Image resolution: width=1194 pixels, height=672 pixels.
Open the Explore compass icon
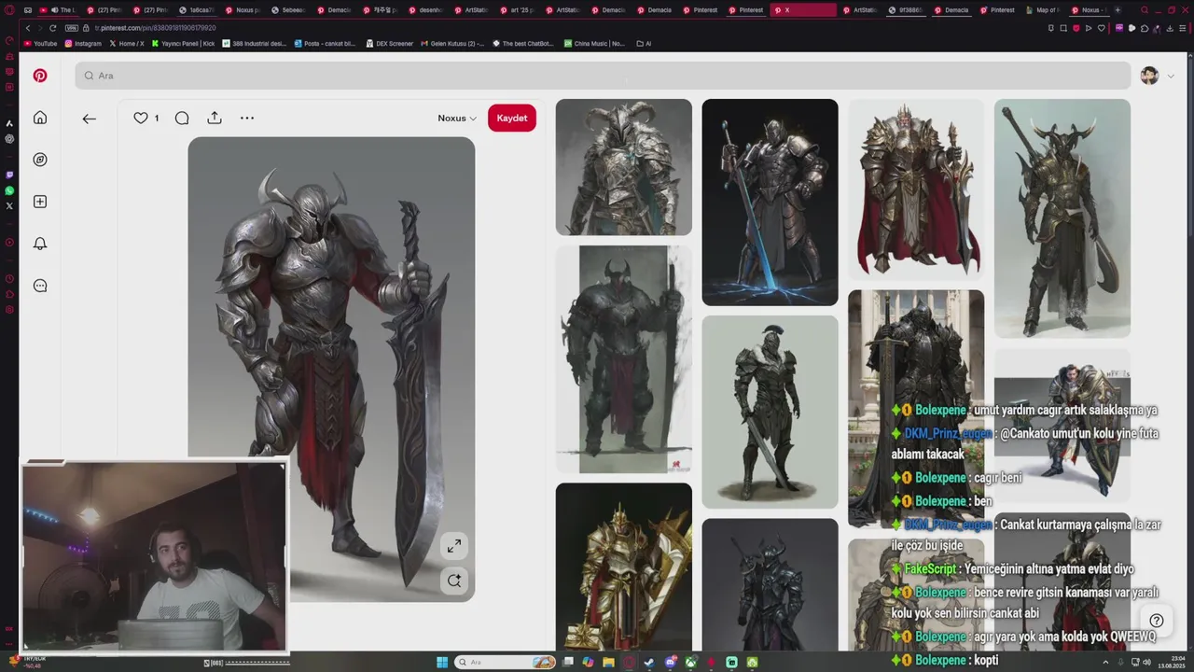click(40, 160)
